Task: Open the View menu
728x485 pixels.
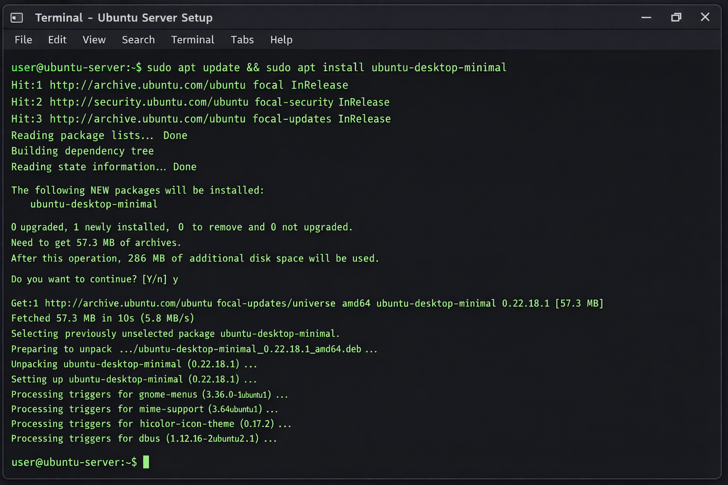Action: [93, 40]
